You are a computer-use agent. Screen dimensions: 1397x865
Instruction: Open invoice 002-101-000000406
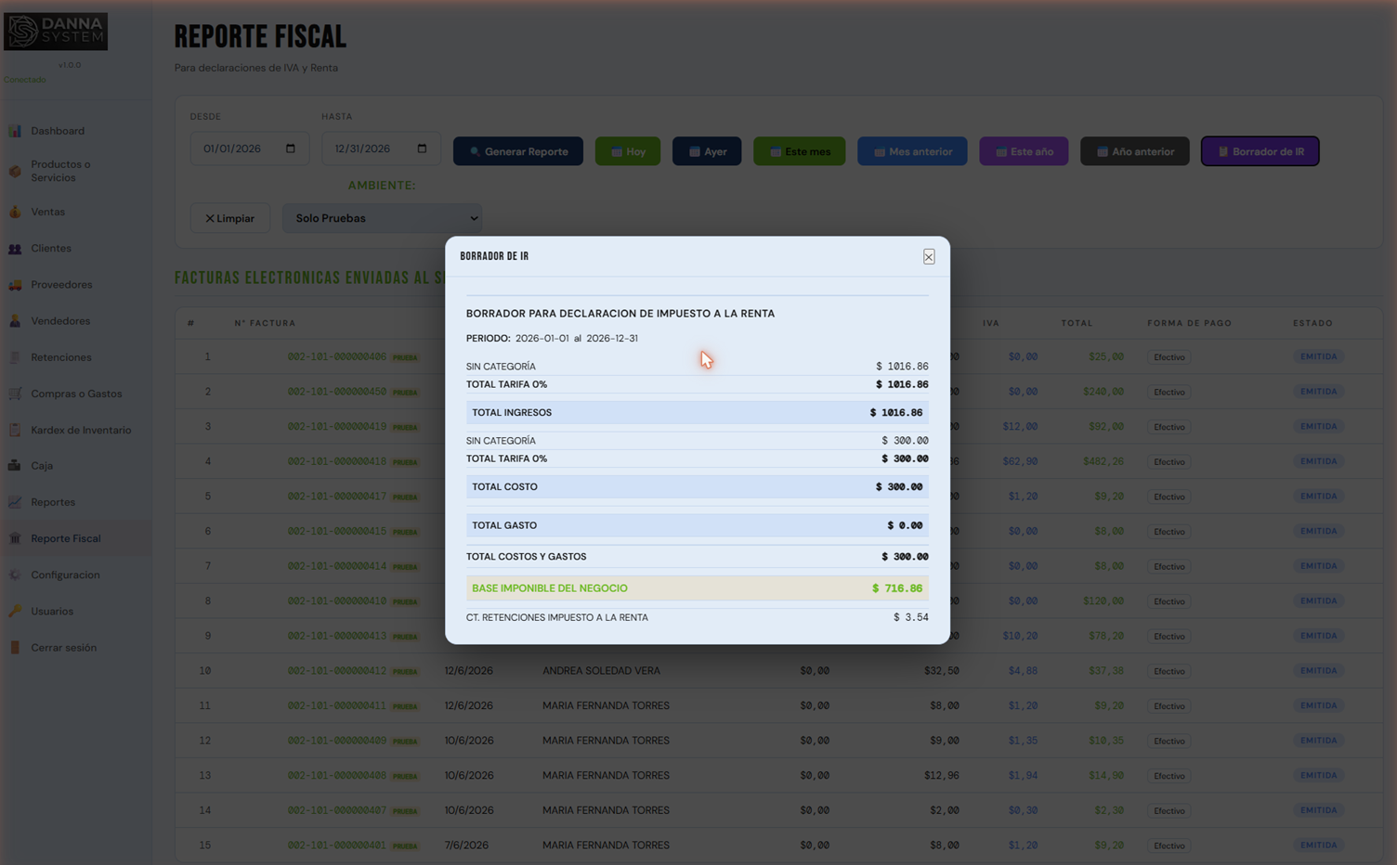point(336,356)
